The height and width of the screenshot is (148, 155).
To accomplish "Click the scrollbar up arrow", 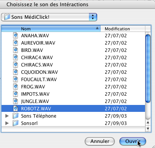I will pyautogui.click(x=148, y=123).
